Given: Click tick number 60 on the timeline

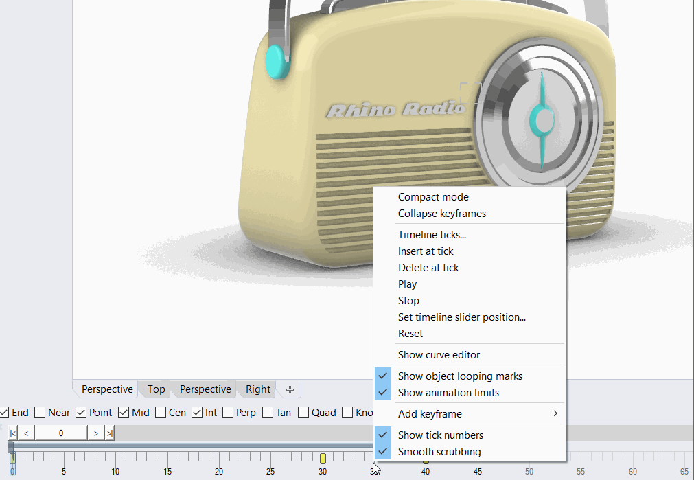Looking at the screenshot, I should tap(633, 472).
